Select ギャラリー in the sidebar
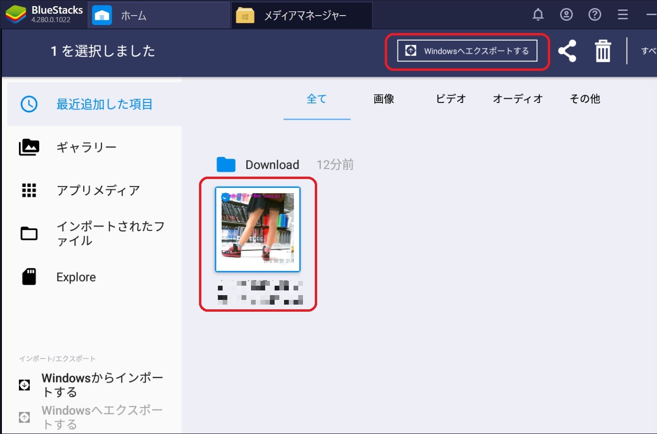 86,147
